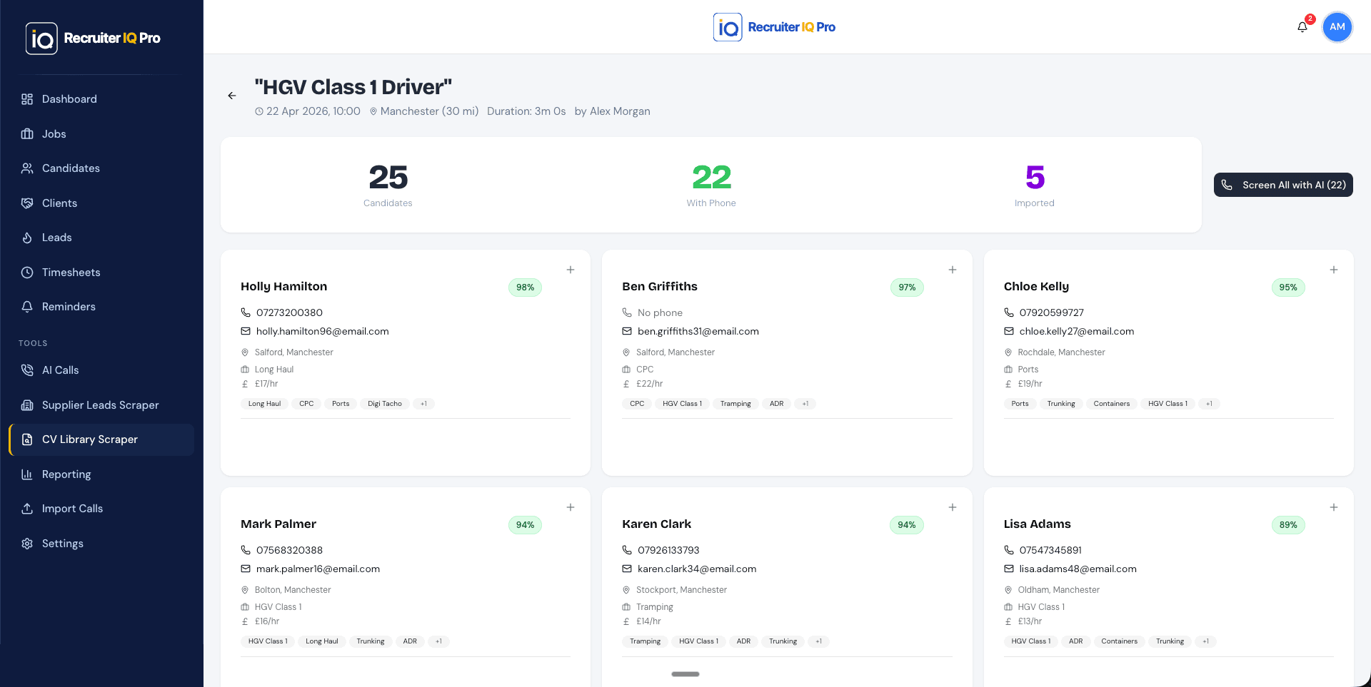Viewport: 1371px width, 687px height.
Task: Open the Leads page
Action: (x=101, y=238)
